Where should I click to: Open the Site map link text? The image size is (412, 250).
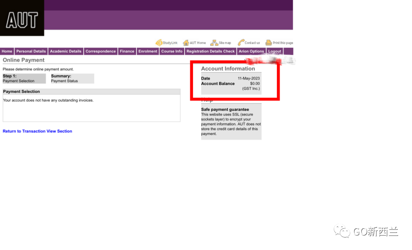(225, 43)
